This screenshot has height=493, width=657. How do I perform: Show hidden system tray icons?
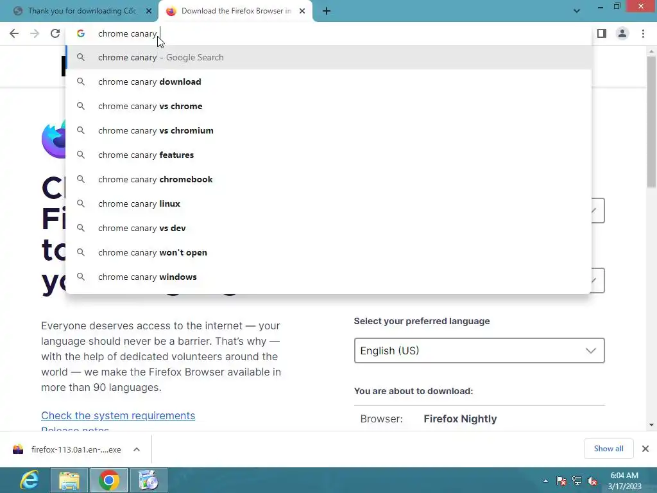545,481
